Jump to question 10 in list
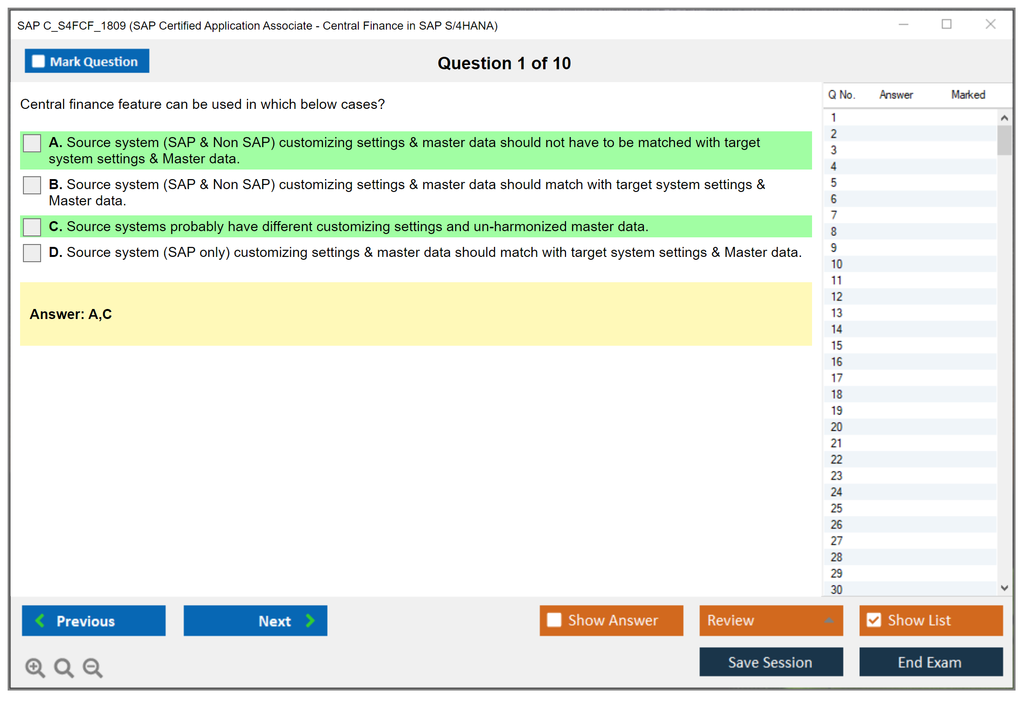This screenshot has width=1027, height=702. pyautogui.click(x=836, y=264)
